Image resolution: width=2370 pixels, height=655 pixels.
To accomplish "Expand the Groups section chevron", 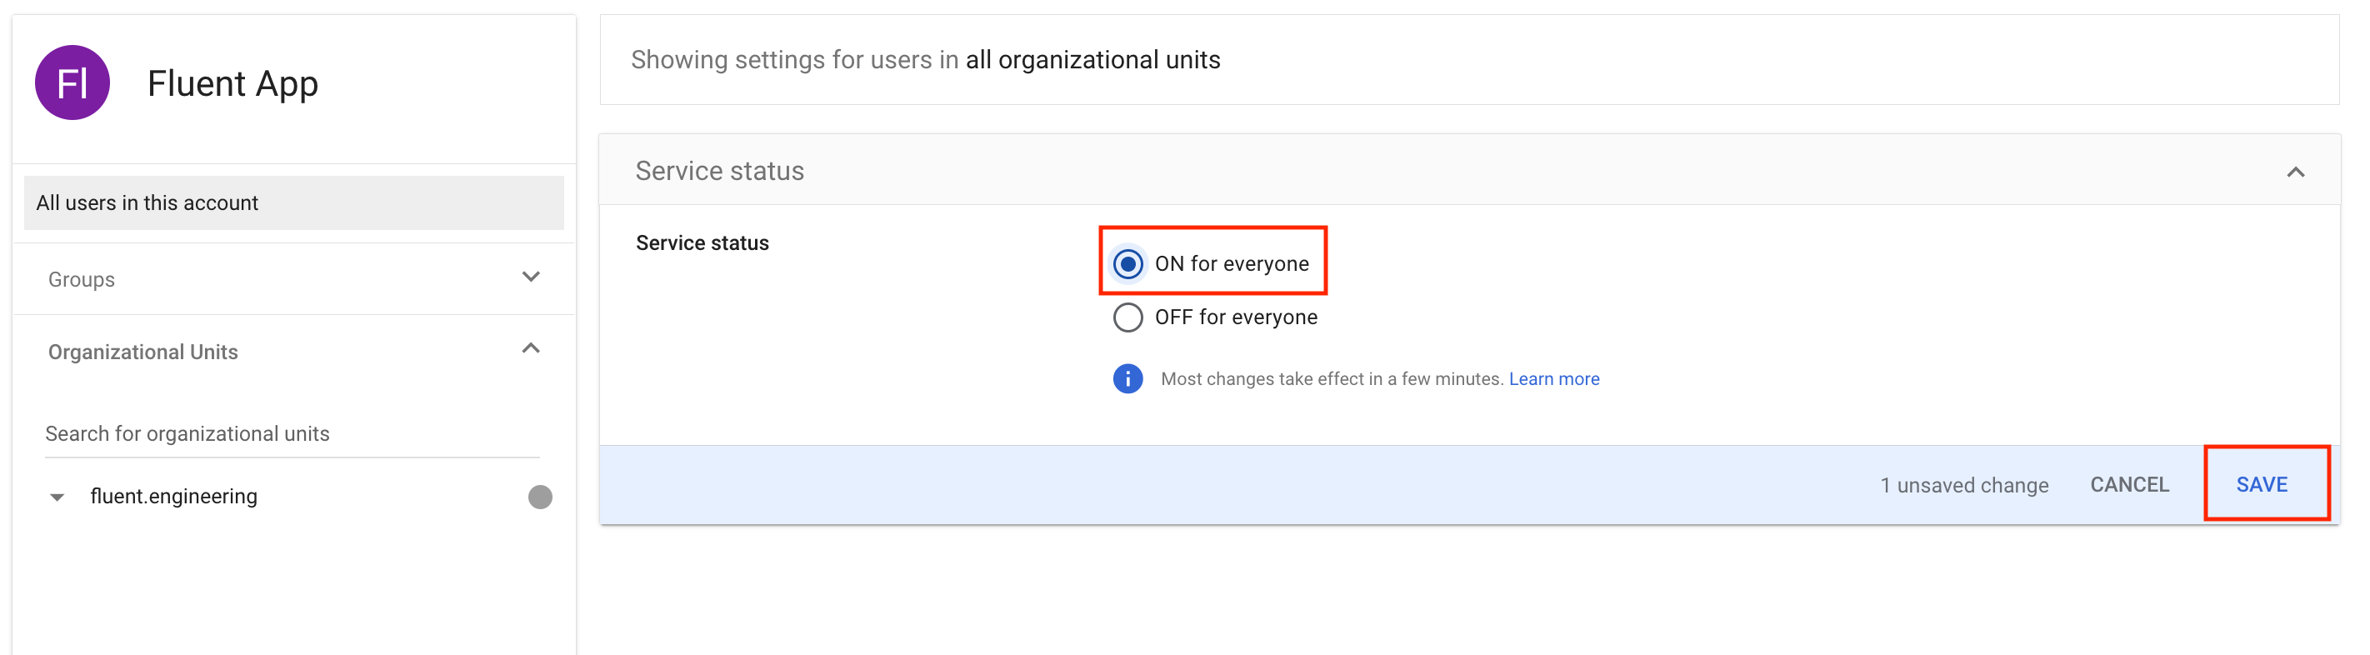I will tap(531, 277).
